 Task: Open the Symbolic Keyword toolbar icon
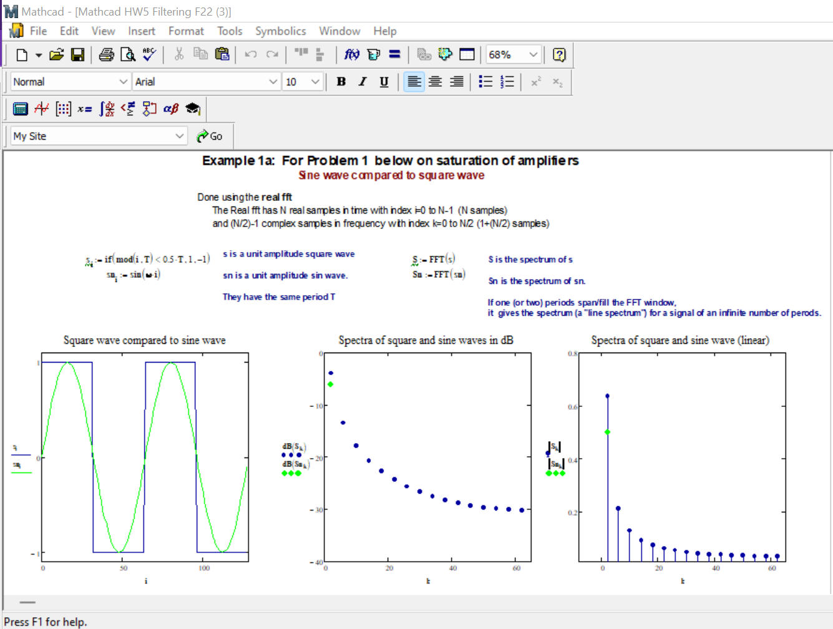[x=193, y=109]
